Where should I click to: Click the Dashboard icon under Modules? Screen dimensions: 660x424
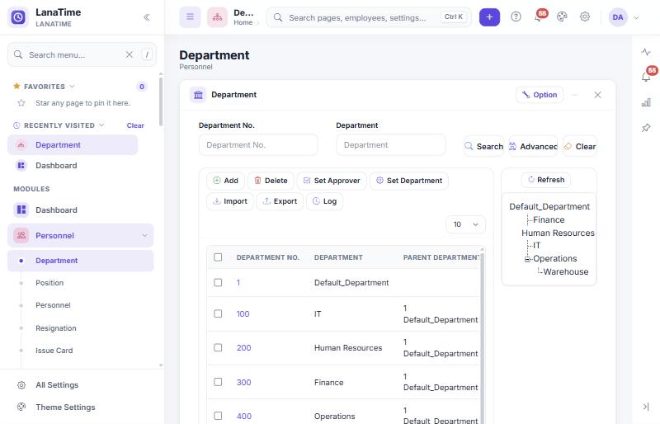click(21, 210)
